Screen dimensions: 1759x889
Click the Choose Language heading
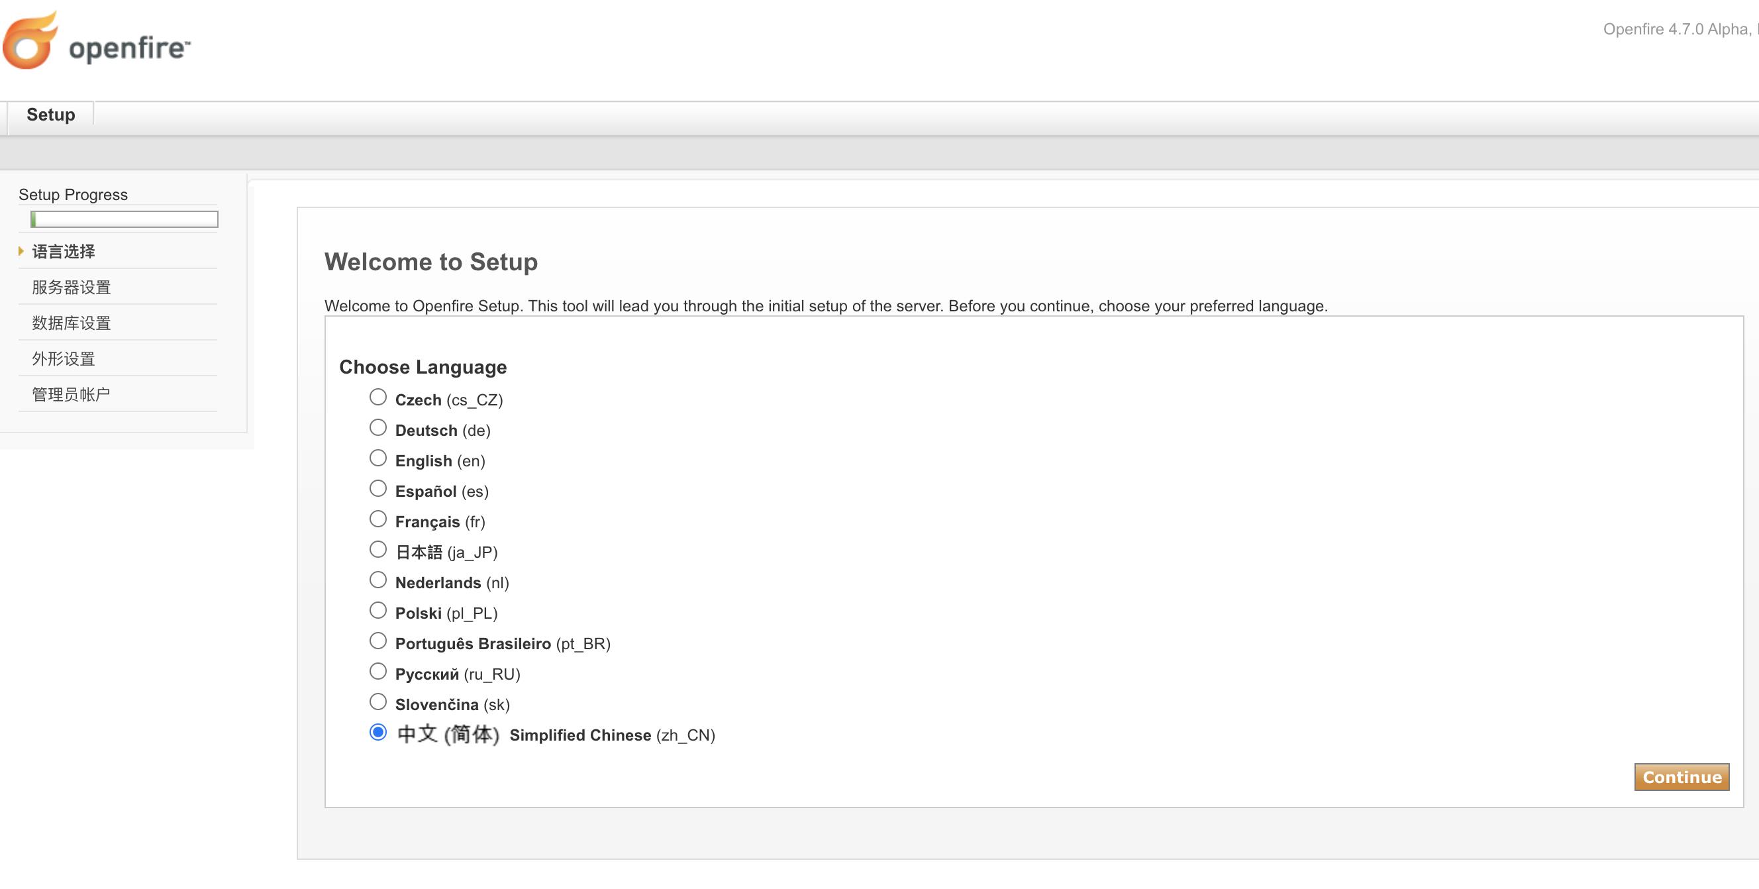click(x=423, y=366)
